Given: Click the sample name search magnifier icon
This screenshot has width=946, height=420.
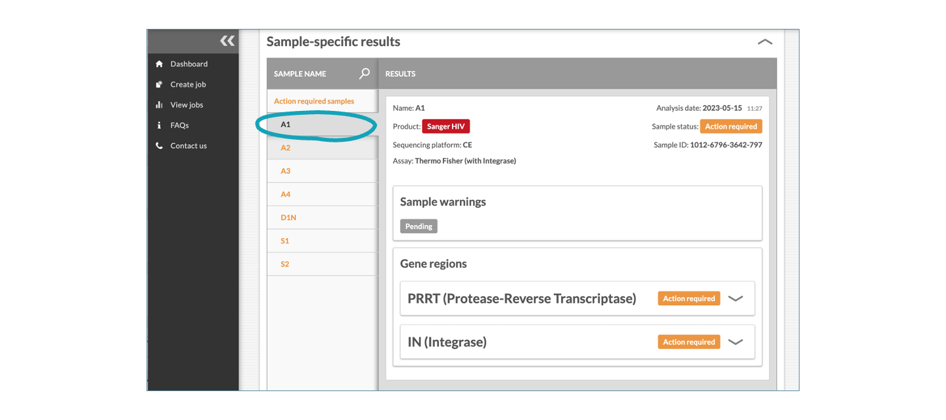Looking at the screenshot, I should pos(365,73).
